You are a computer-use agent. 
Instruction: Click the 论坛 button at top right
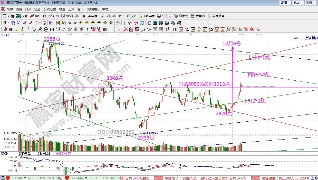(296, 2)
